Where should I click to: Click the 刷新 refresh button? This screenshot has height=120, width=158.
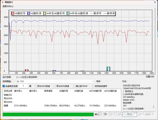point(98,81)
